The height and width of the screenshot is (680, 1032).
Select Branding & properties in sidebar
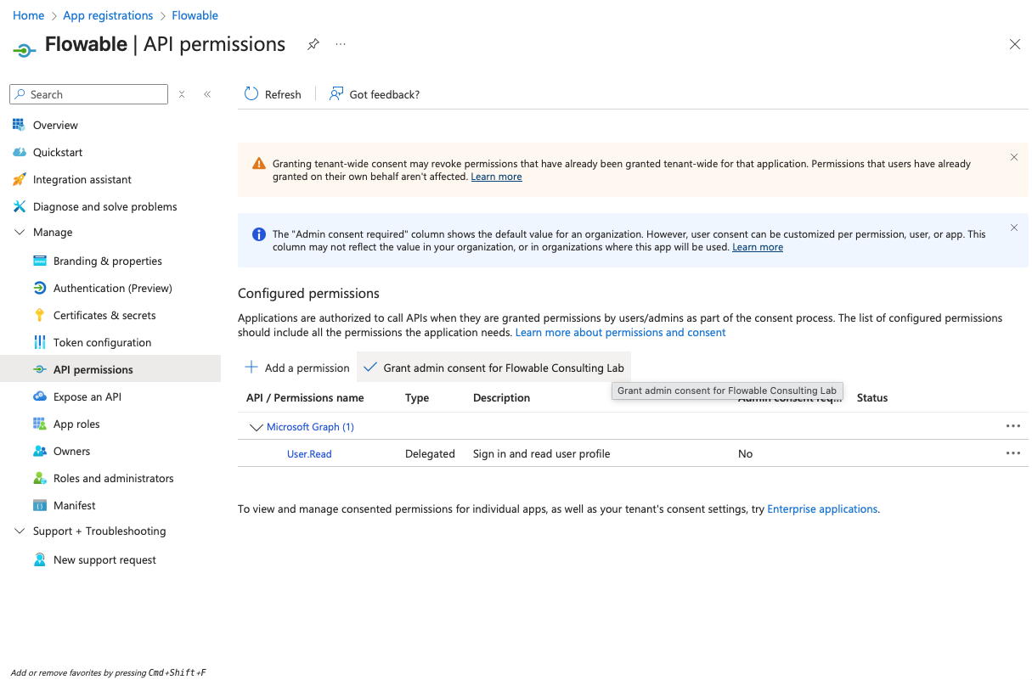point(107,261)
